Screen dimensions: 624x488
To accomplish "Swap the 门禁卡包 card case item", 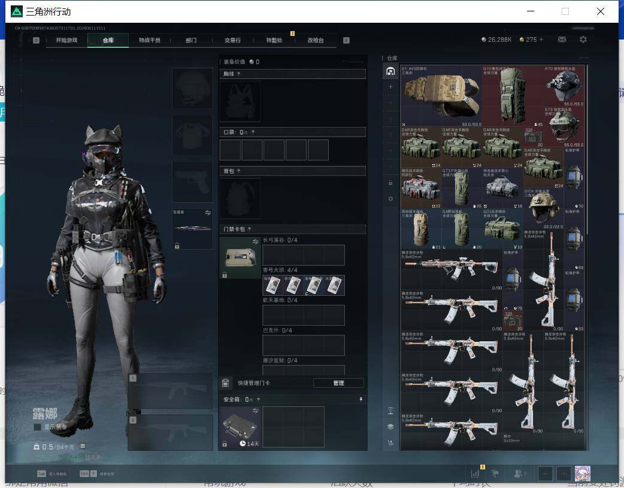I will [x=255, y=242].
